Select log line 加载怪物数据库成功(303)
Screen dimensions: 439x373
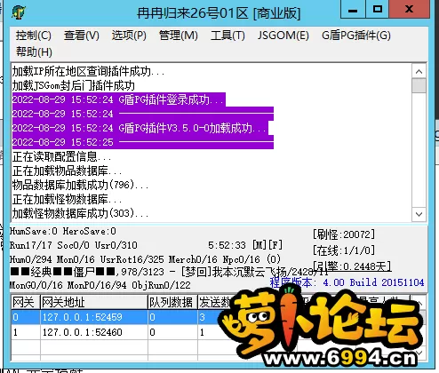[80, 213]
